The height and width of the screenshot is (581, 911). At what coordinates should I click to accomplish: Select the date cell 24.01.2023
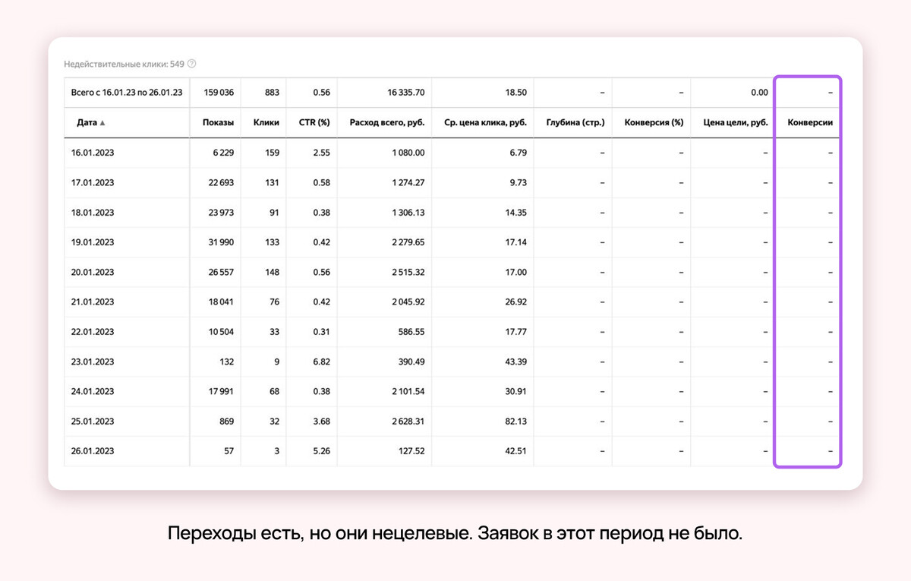(93, 391)
